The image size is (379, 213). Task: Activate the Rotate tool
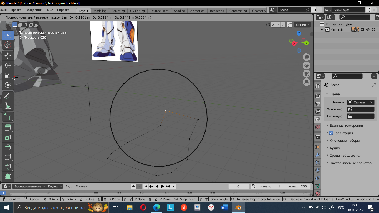pyautogui.click(x=8, y=65)
